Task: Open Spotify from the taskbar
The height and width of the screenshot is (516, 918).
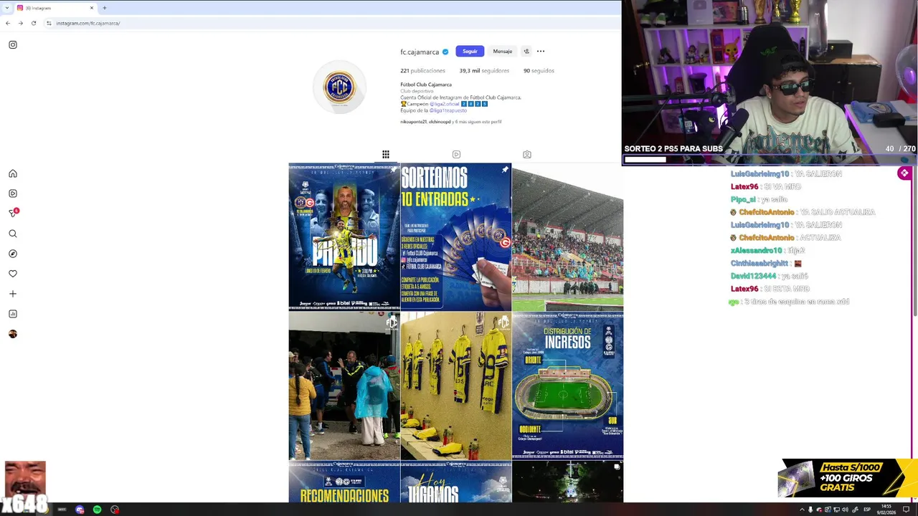Action: pos(97,510)
